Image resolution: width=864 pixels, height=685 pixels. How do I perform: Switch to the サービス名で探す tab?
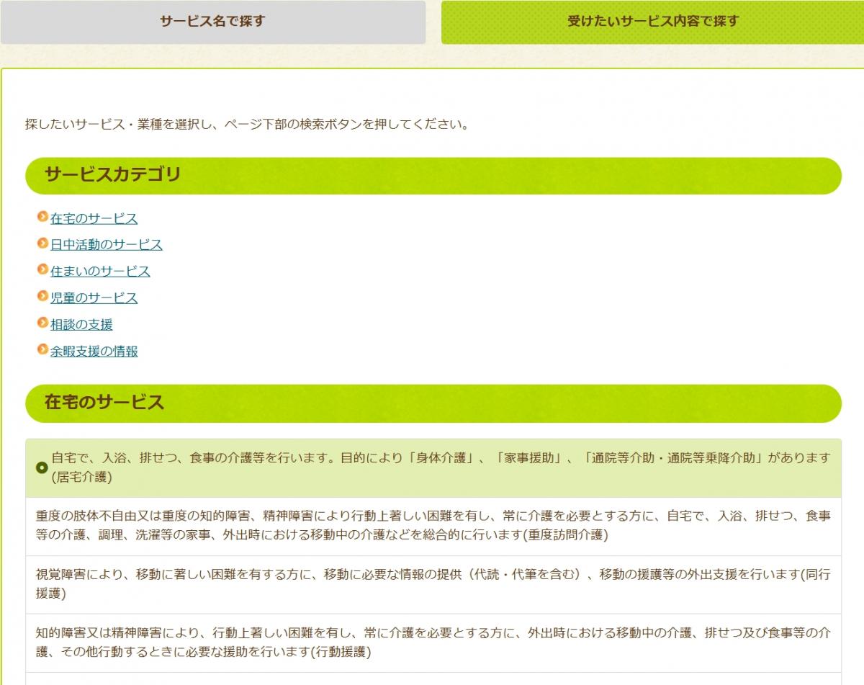(215, 22)
